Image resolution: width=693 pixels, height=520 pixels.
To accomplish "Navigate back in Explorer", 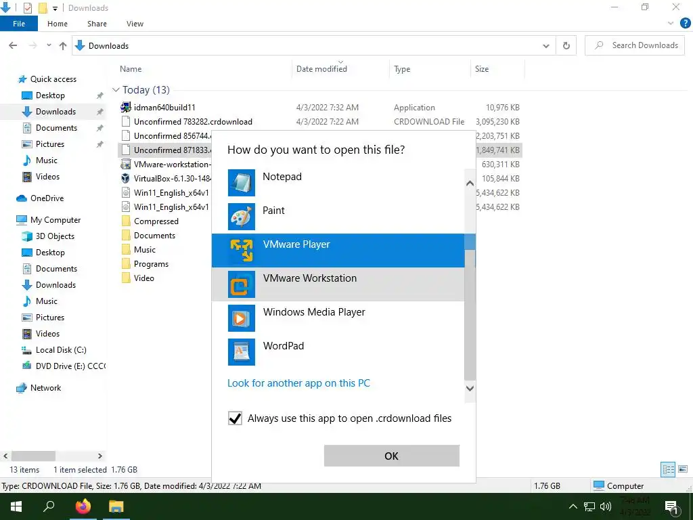I will coord(13,45).
